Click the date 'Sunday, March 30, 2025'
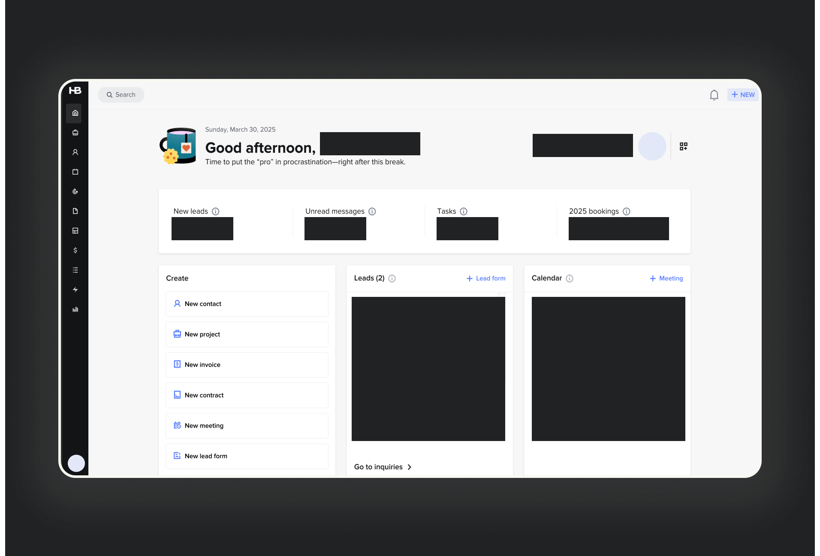Viewport: 820px width, 556px height. pos(240,130)
